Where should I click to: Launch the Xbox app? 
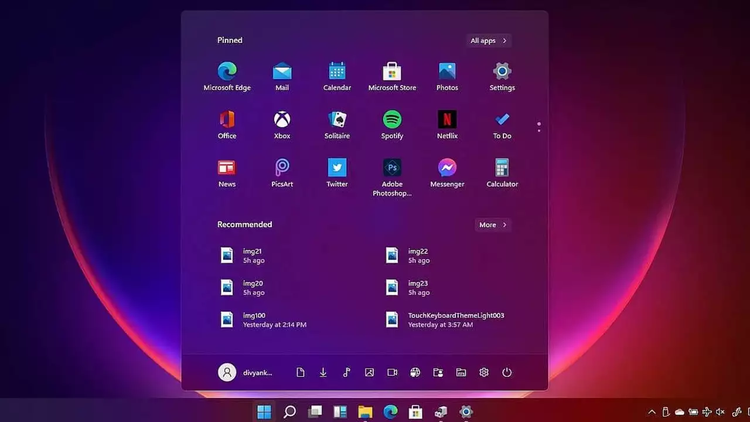282,125
